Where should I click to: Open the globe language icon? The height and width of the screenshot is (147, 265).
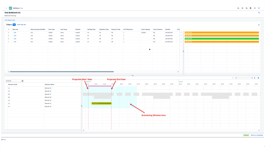(x=250, y=8)
